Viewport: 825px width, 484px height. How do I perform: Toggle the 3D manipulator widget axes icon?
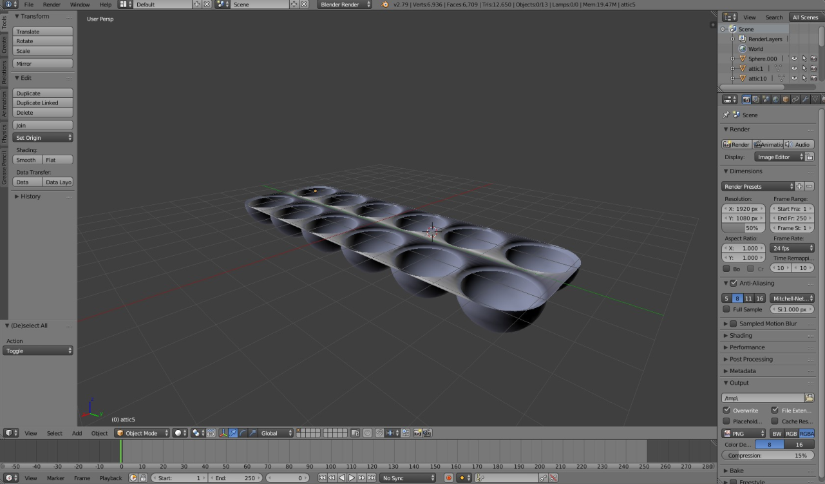point(223,433)
